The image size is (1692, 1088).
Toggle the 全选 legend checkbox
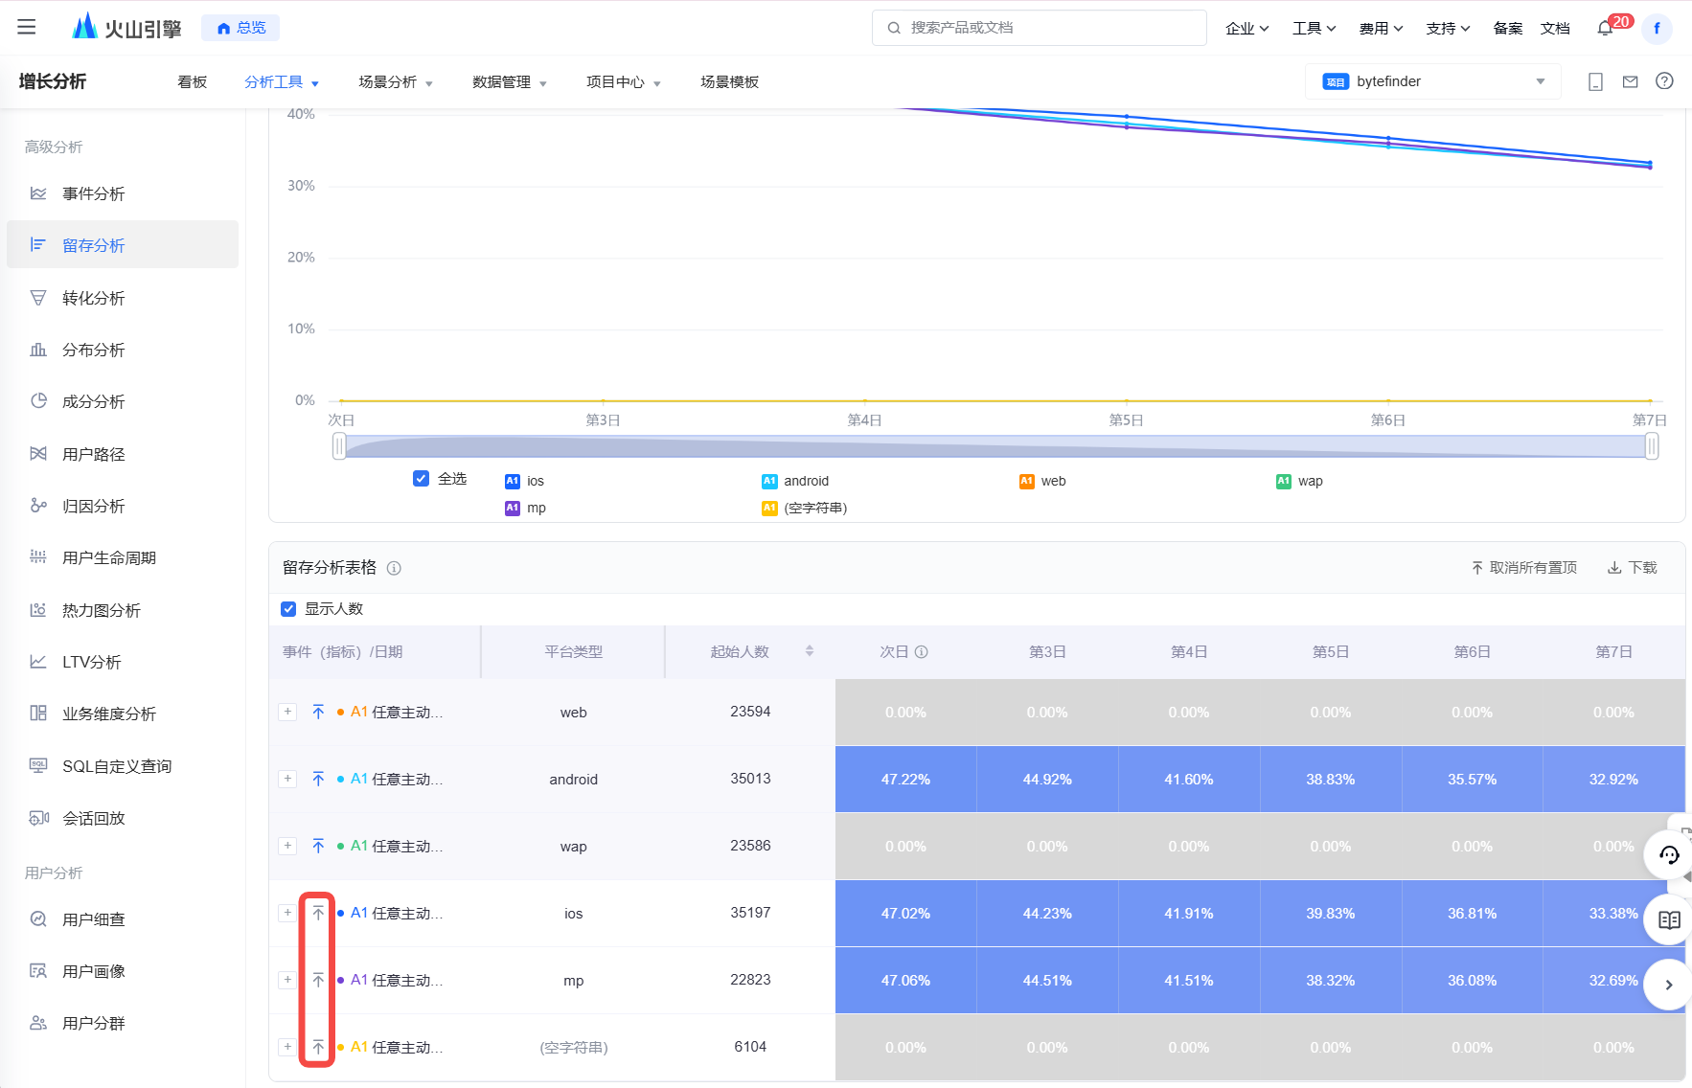(421, 479)
